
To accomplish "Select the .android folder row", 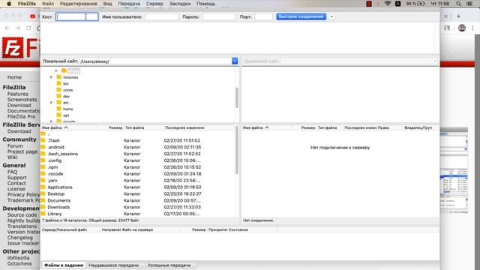I will tap(138, 147).
